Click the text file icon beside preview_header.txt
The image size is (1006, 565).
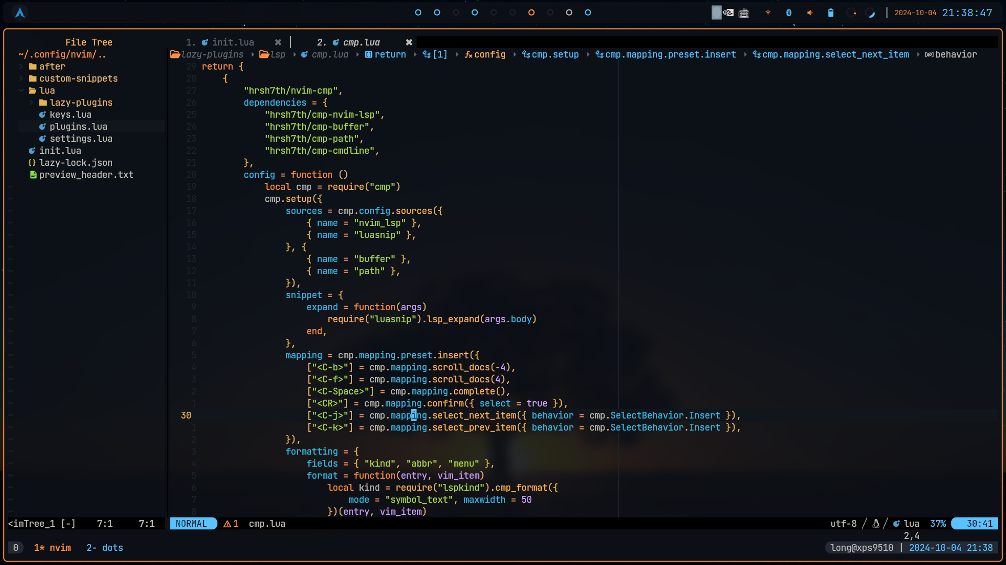tap(33, 175)
